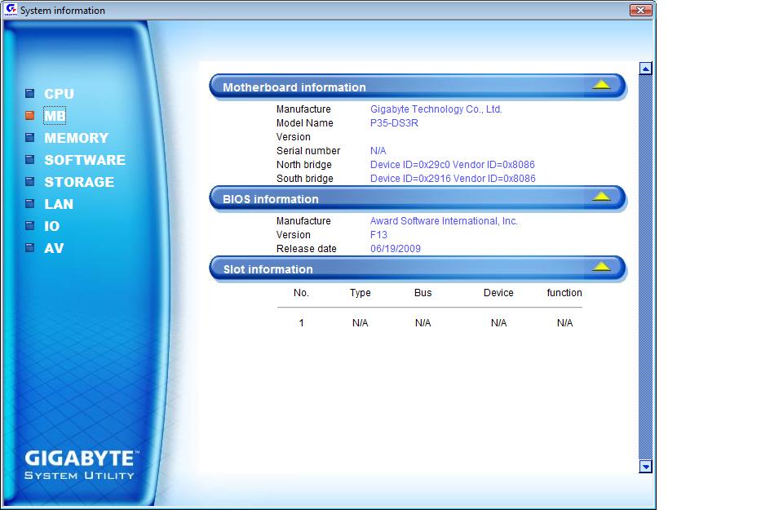
Task: Click the scroll down arrow button
Action: click(x=646, y=467)
